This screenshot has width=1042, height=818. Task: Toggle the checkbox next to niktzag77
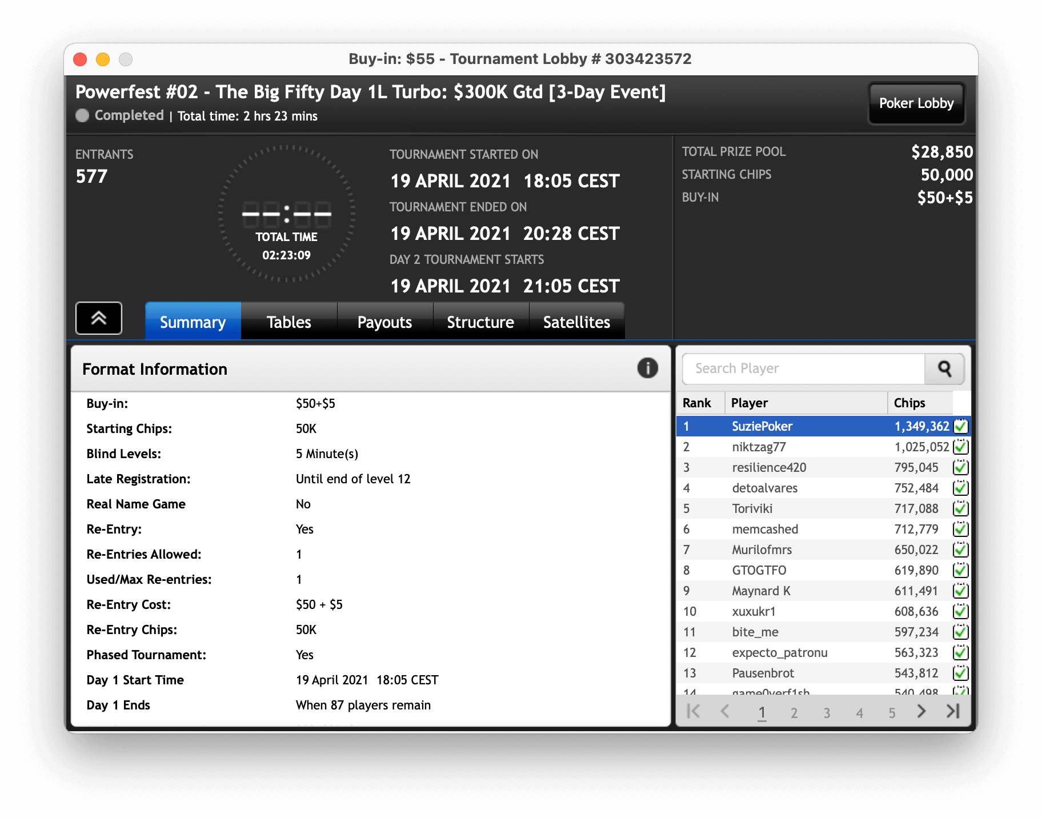[x=960, y=447]
